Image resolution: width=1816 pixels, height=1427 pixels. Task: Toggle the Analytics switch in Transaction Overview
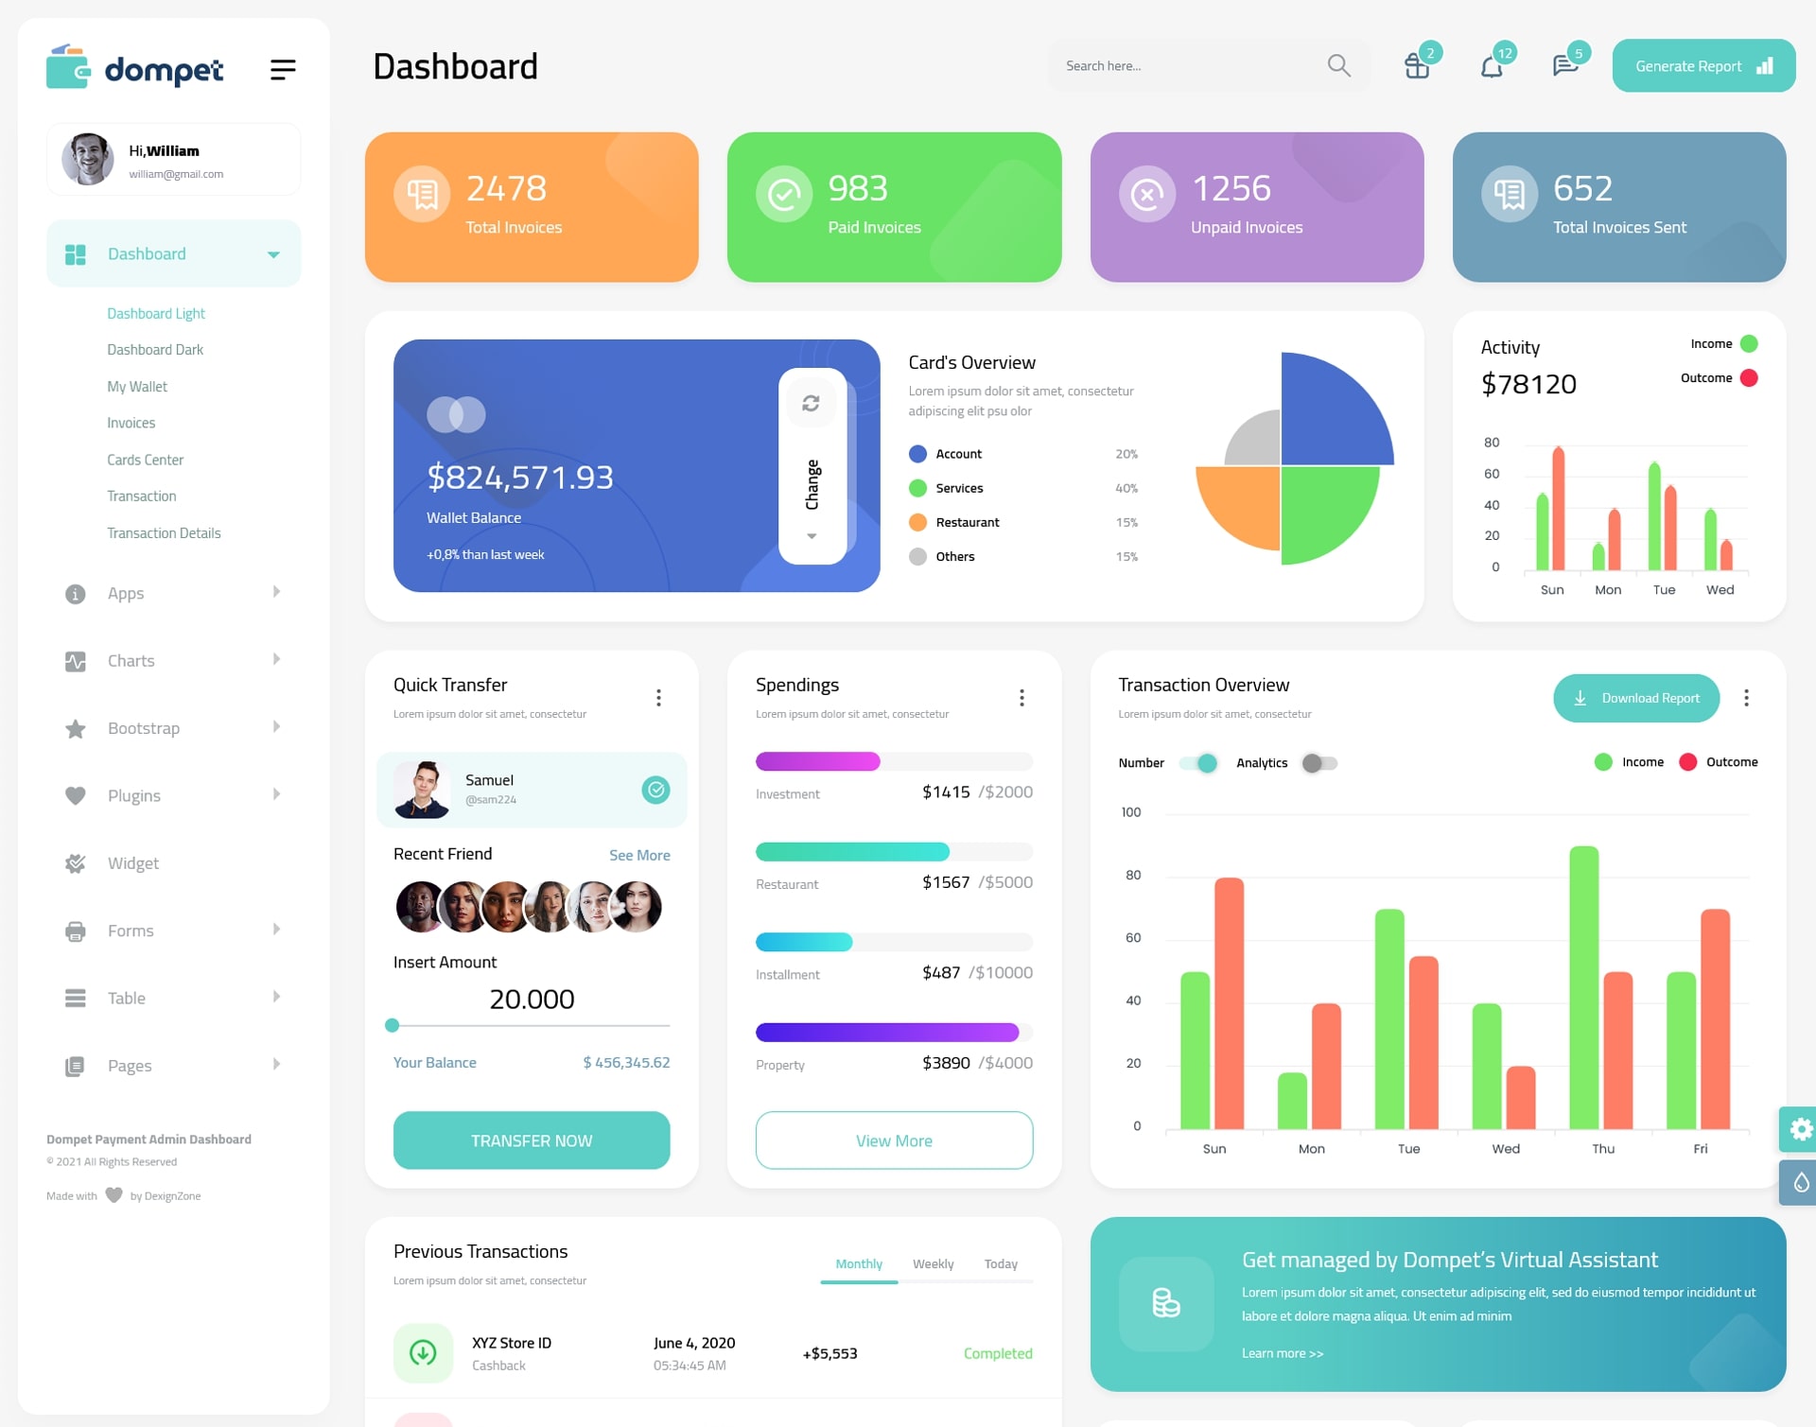click(1317, 762)
